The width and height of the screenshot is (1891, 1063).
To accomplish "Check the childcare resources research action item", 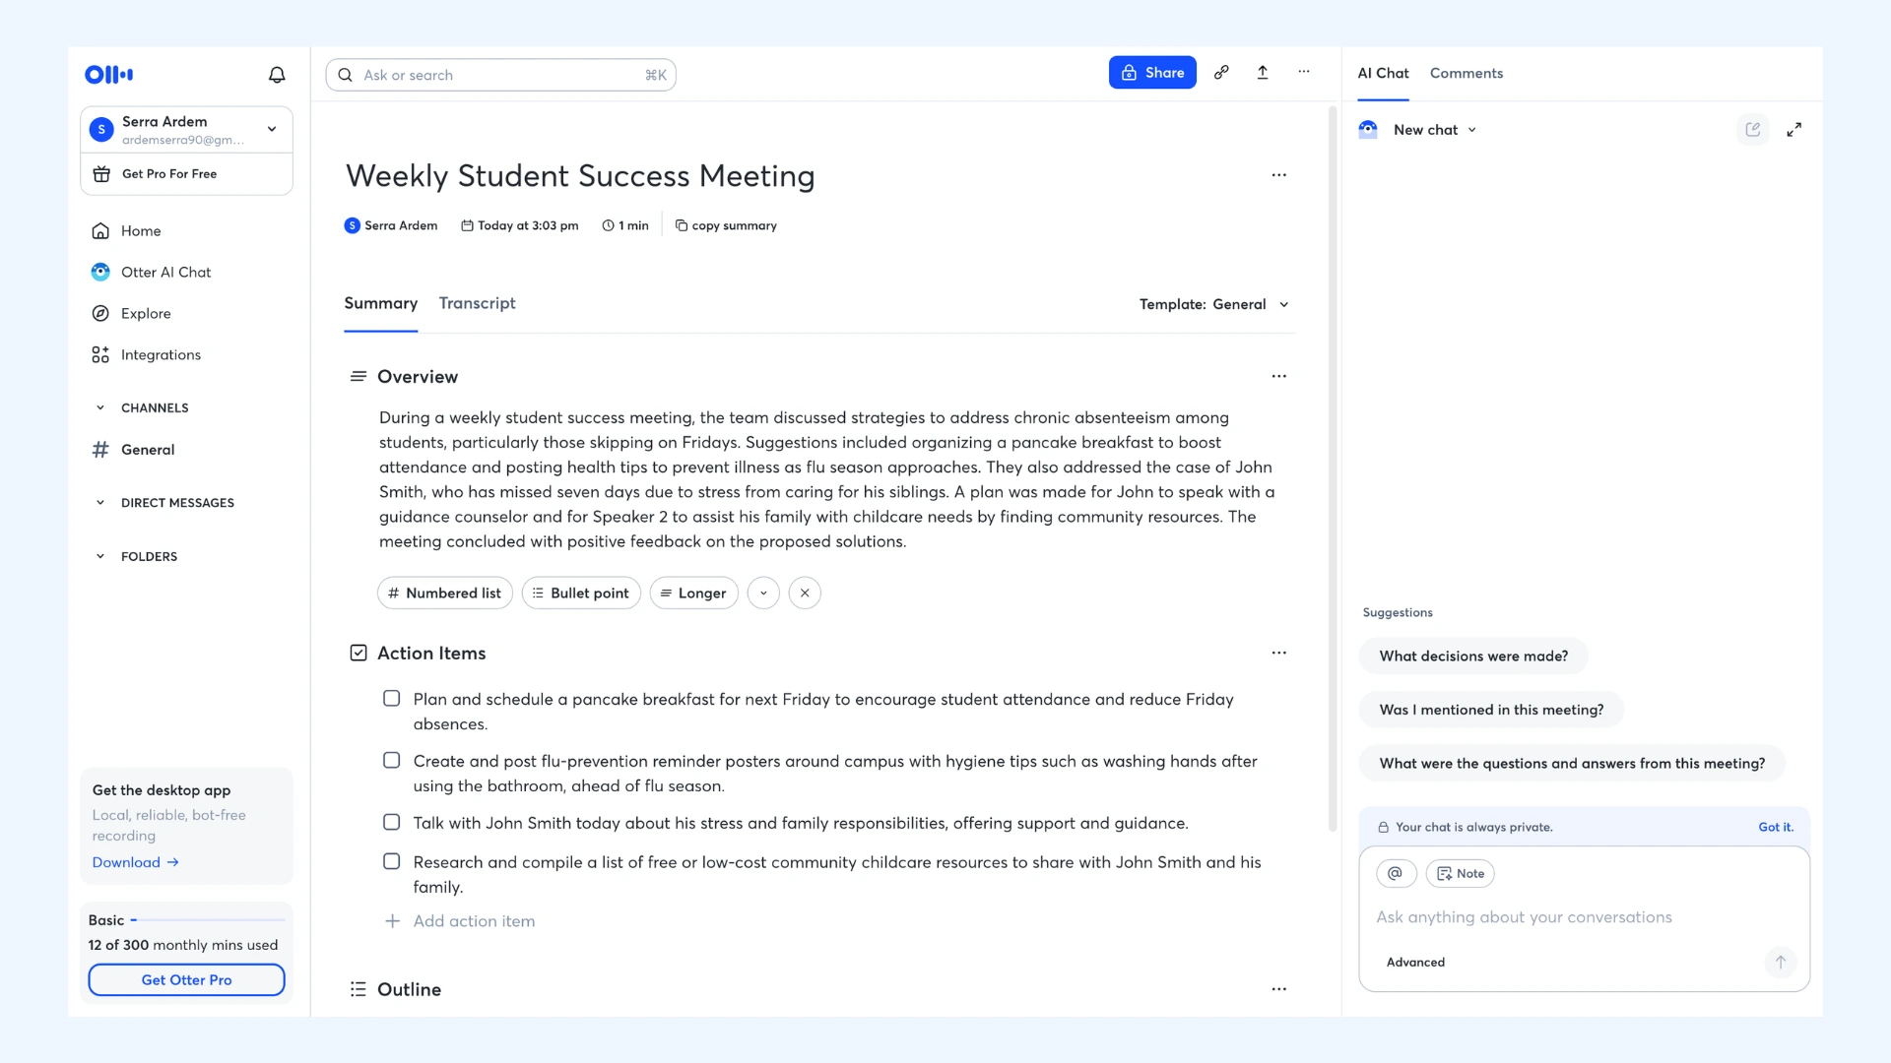I will tap(391, 862).
